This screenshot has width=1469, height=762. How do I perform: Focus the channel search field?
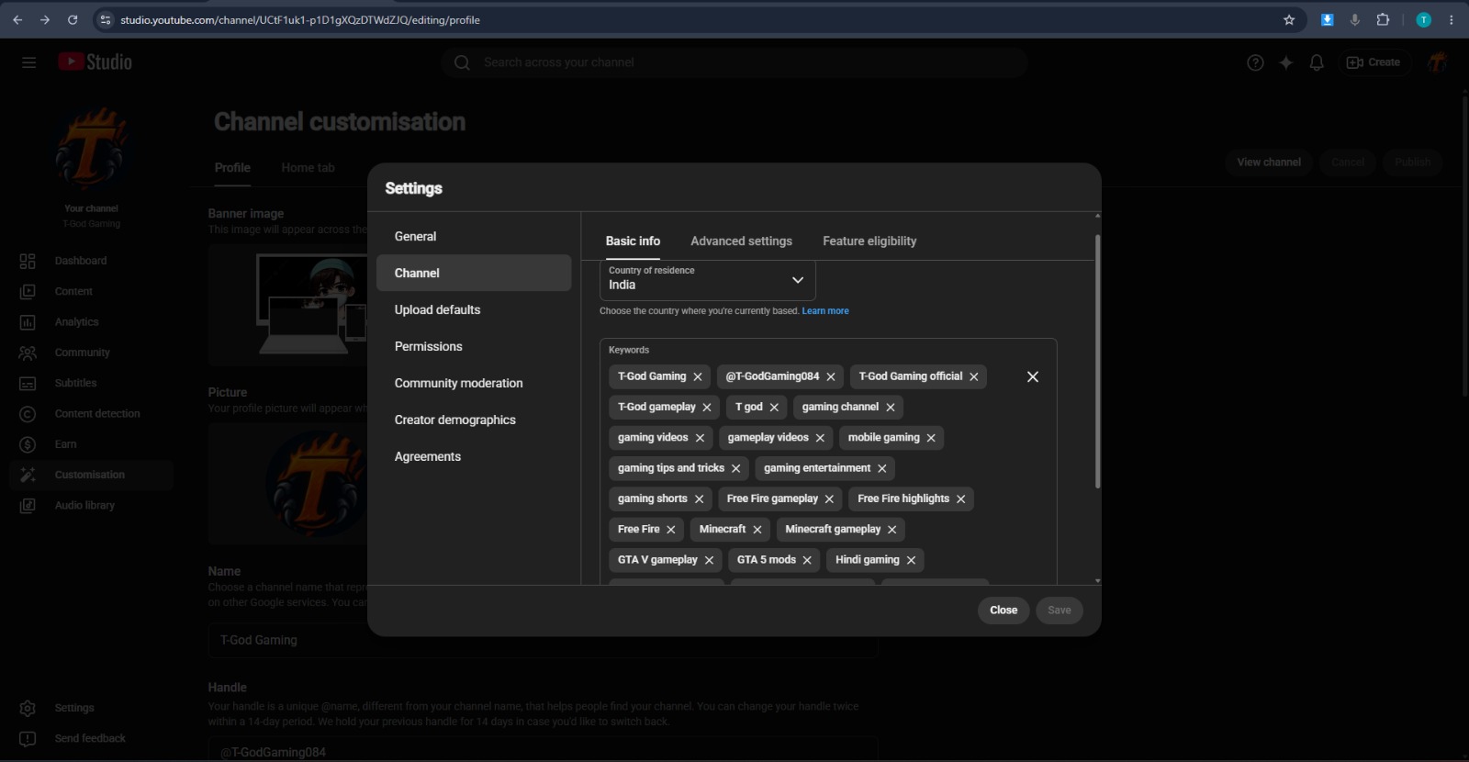click(734, 62)
